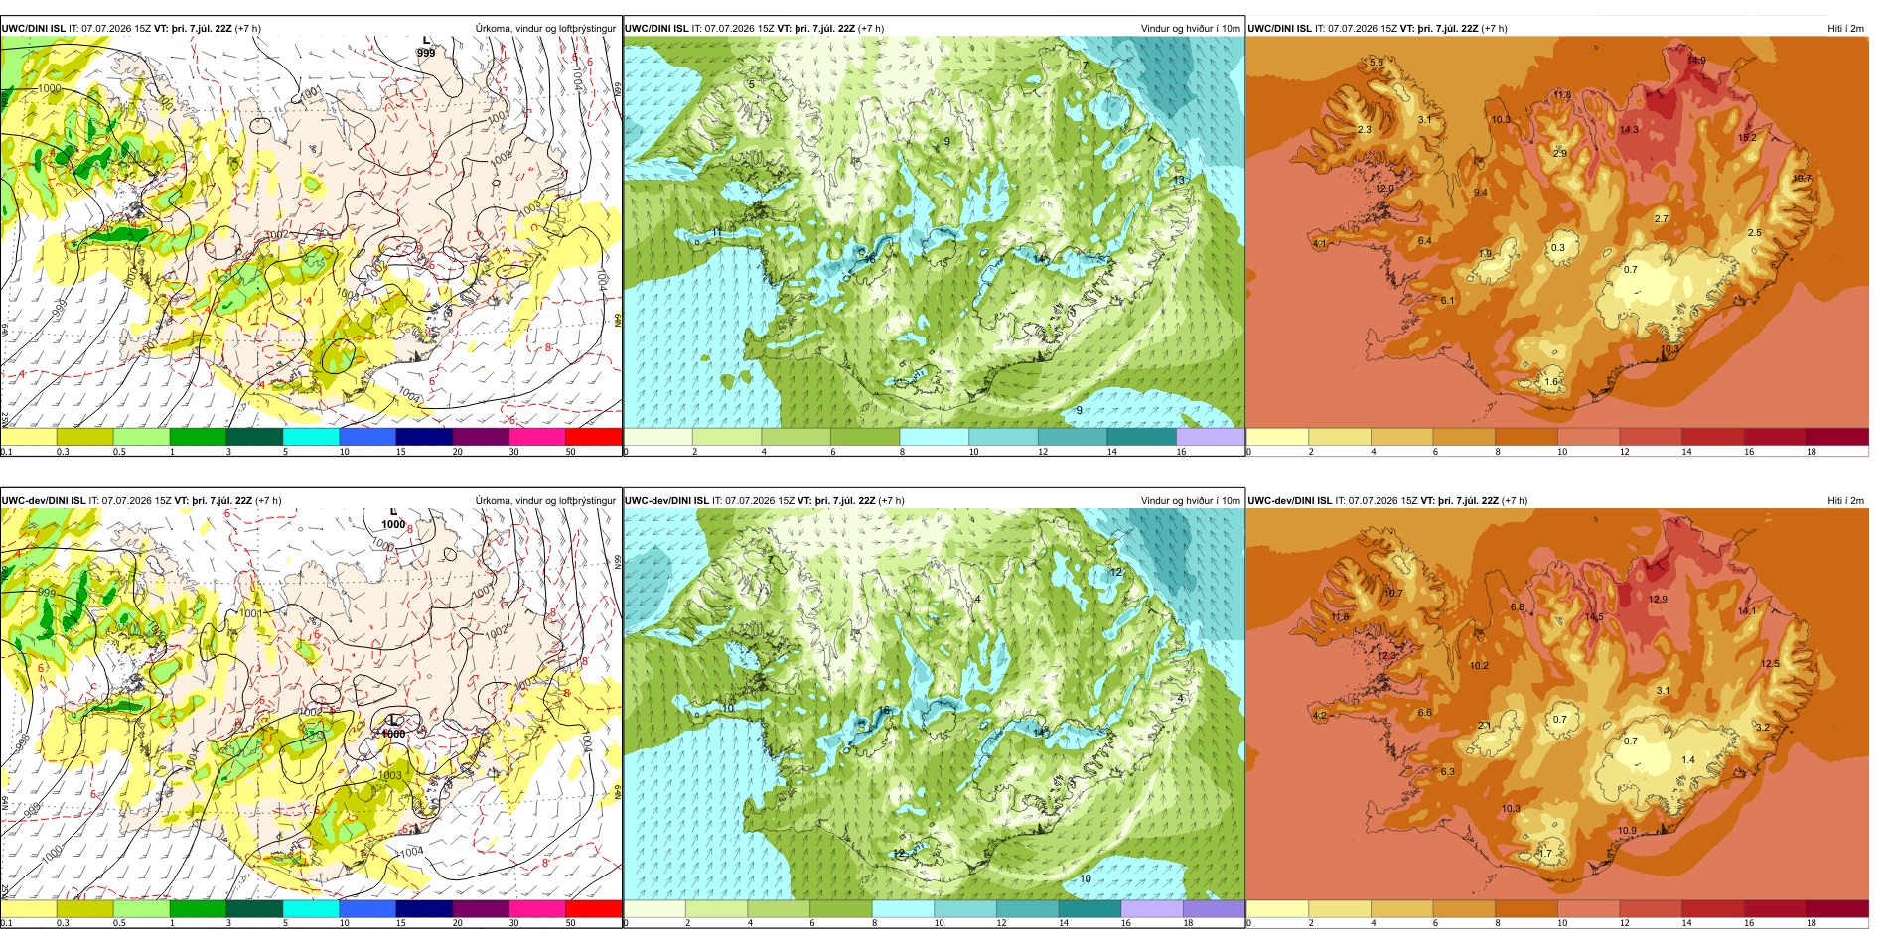
Task: Pick the lilac 16 swatch in UWC wind legend
Action: coord(1211,436)
